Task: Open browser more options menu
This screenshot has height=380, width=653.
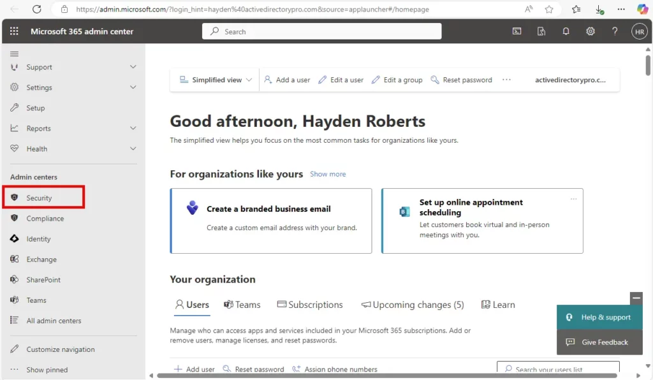Action: tap(621, 9)
